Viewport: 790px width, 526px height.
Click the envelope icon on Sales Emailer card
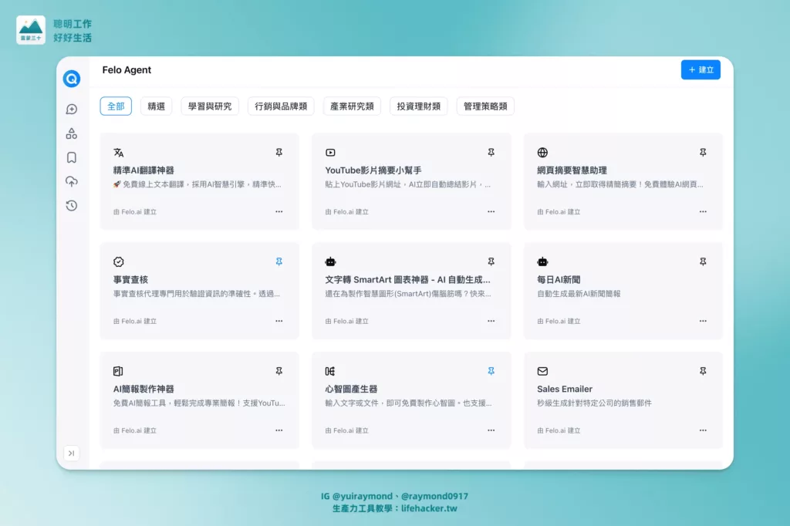coord(542,371)
